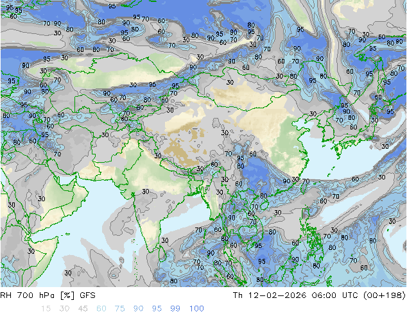407x314 pixels.
Task: Click the 'RH 700 hPa [%] GFS' title text
Action: (x=48, y=295)
